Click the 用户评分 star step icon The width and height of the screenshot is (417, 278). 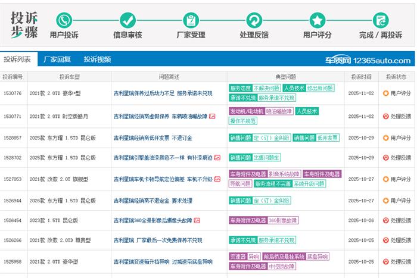[317, 19]
